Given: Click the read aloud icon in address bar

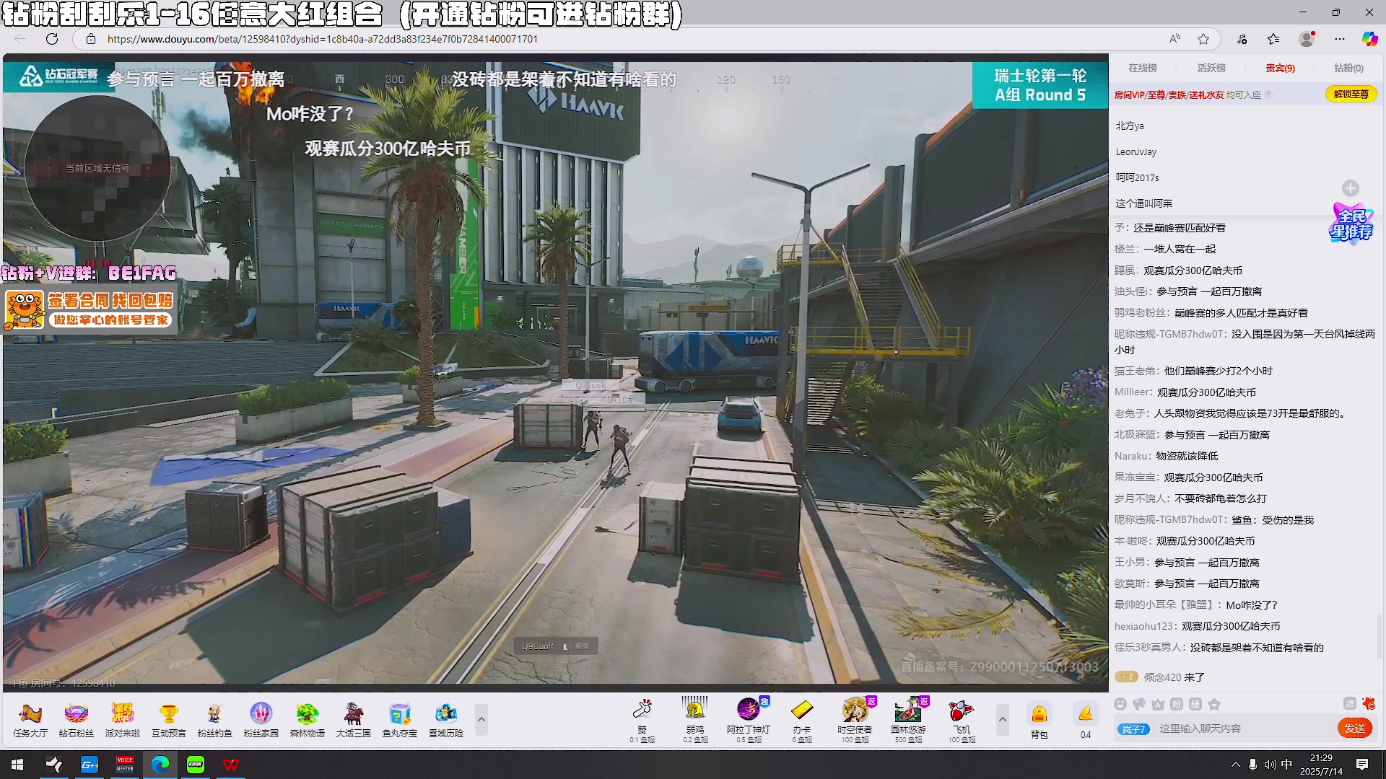Looking at the screenshot, I should point(1174,39).
